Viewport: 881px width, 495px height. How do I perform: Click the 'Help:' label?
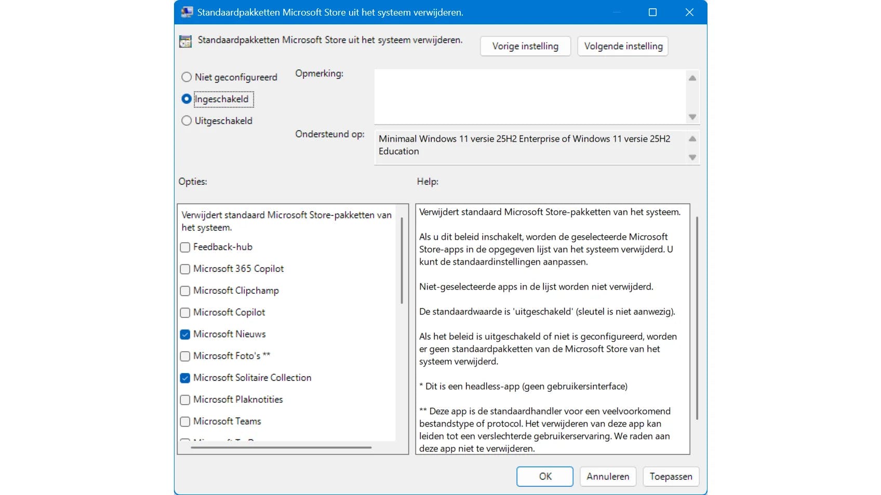pyautogui.click(x=428, y=182)
